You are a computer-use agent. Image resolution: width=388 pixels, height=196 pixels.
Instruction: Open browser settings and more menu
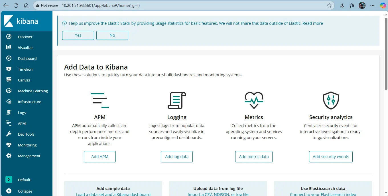coord(372,5)
